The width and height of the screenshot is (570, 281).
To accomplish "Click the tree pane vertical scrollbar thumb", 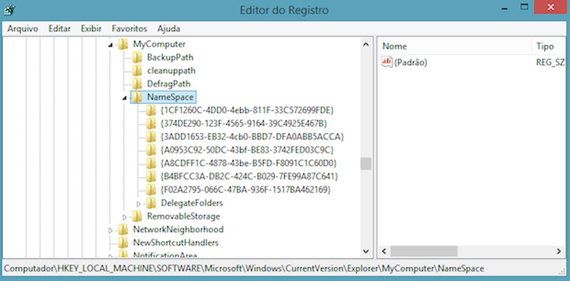I will [366, 164].
